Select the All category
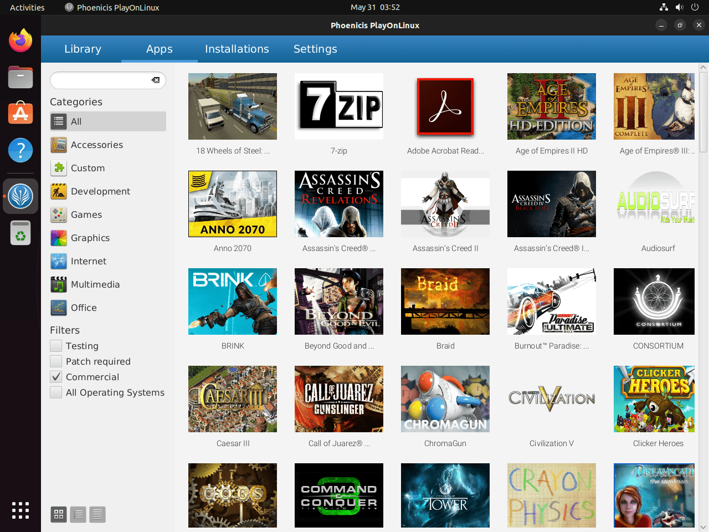 108,121
